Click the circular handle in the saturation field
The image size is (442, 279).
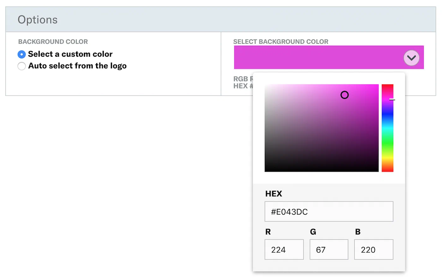point(344,95)
